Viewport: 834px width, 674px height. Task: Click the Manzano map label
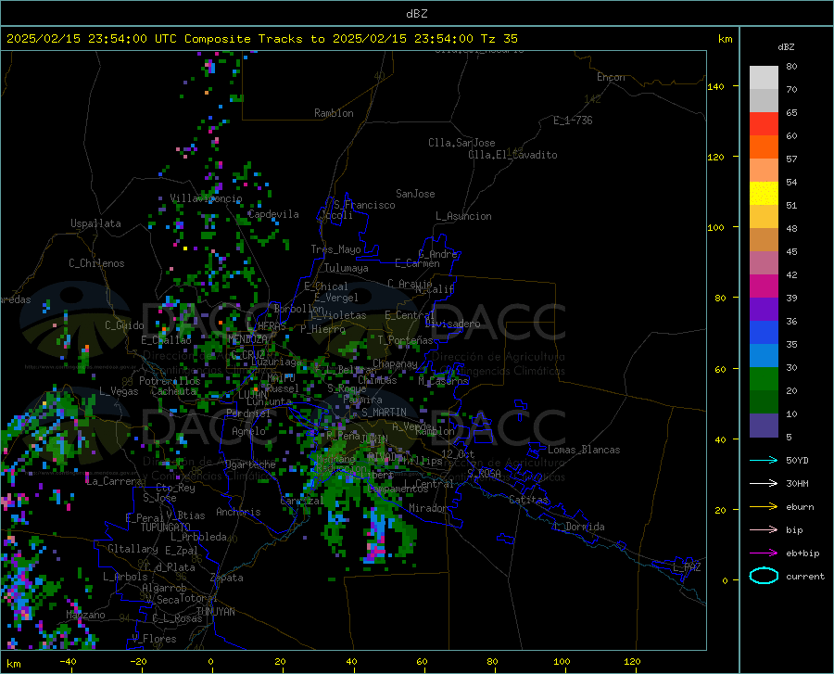point(85,615)
